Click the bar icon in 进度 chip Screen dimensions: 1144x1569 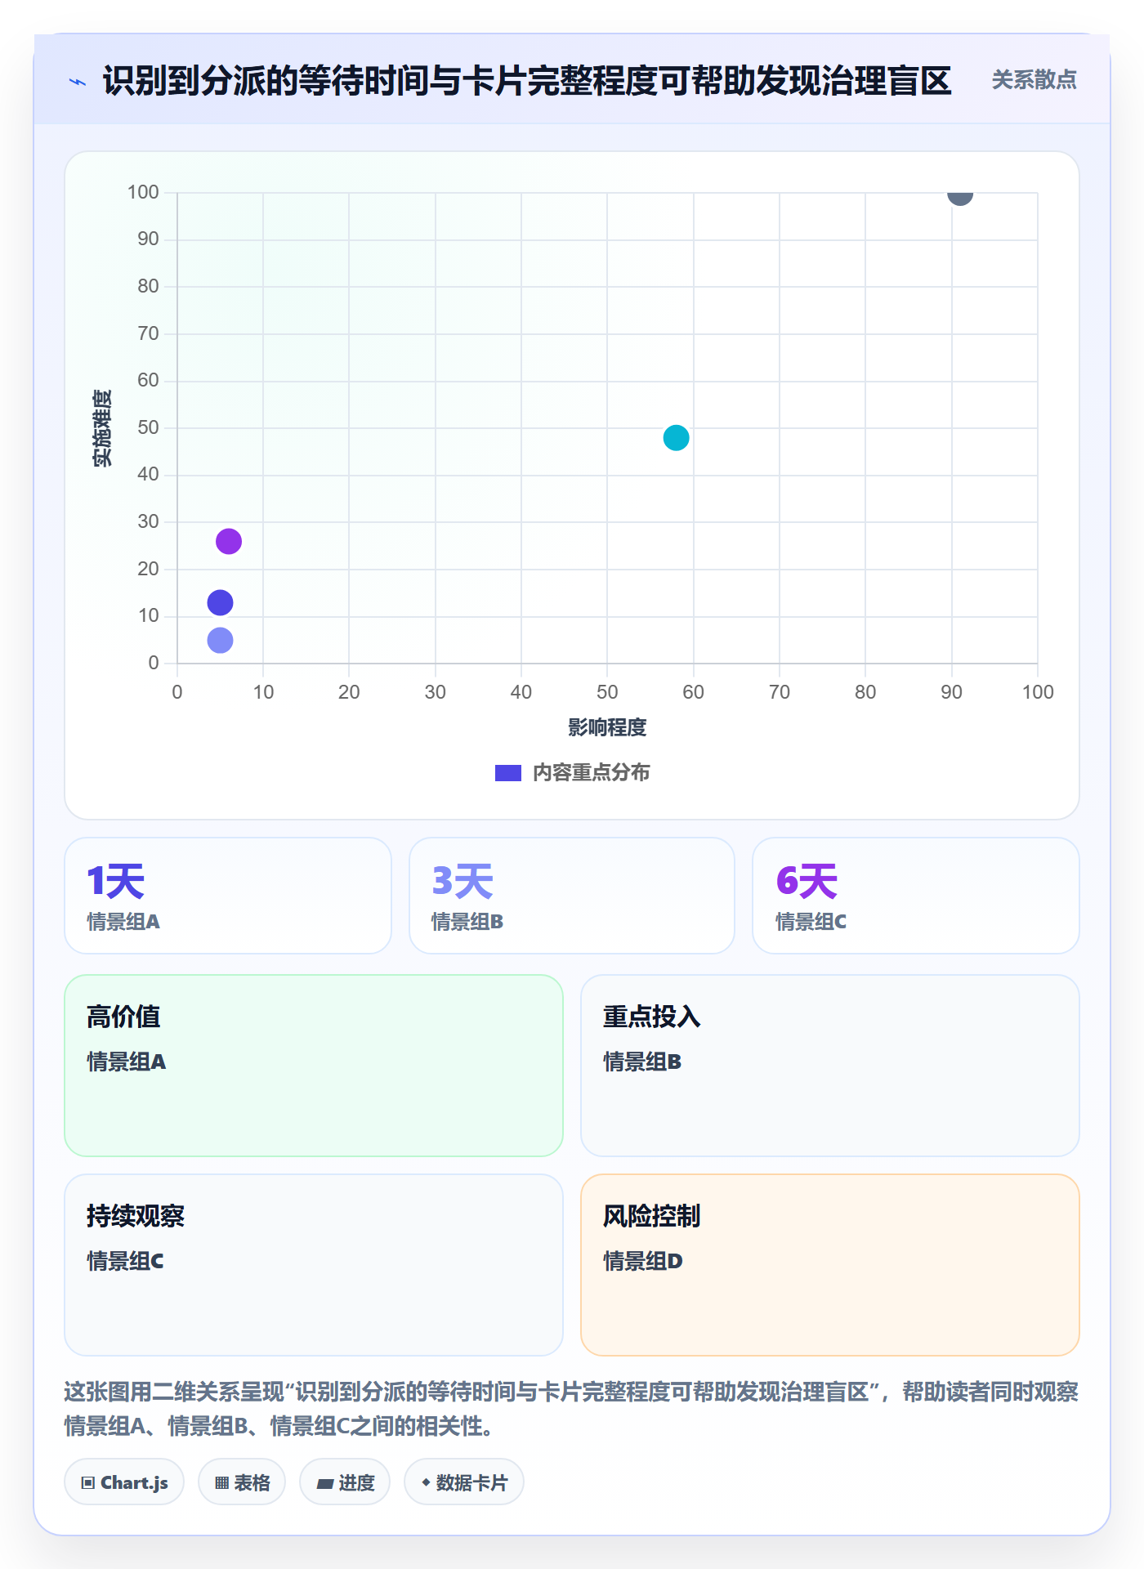click(325, 1484)
